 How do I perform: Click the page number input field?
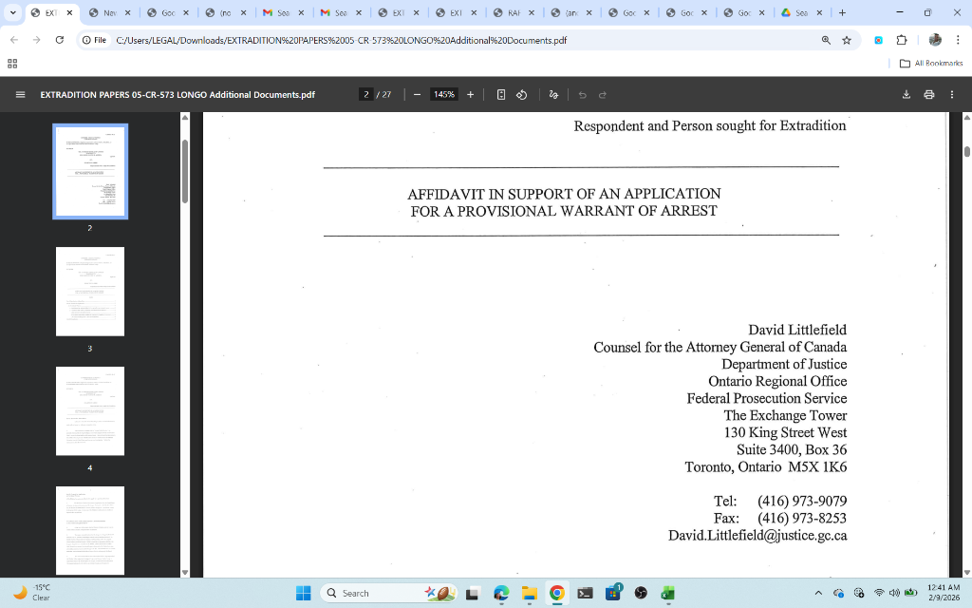[366, 95]
